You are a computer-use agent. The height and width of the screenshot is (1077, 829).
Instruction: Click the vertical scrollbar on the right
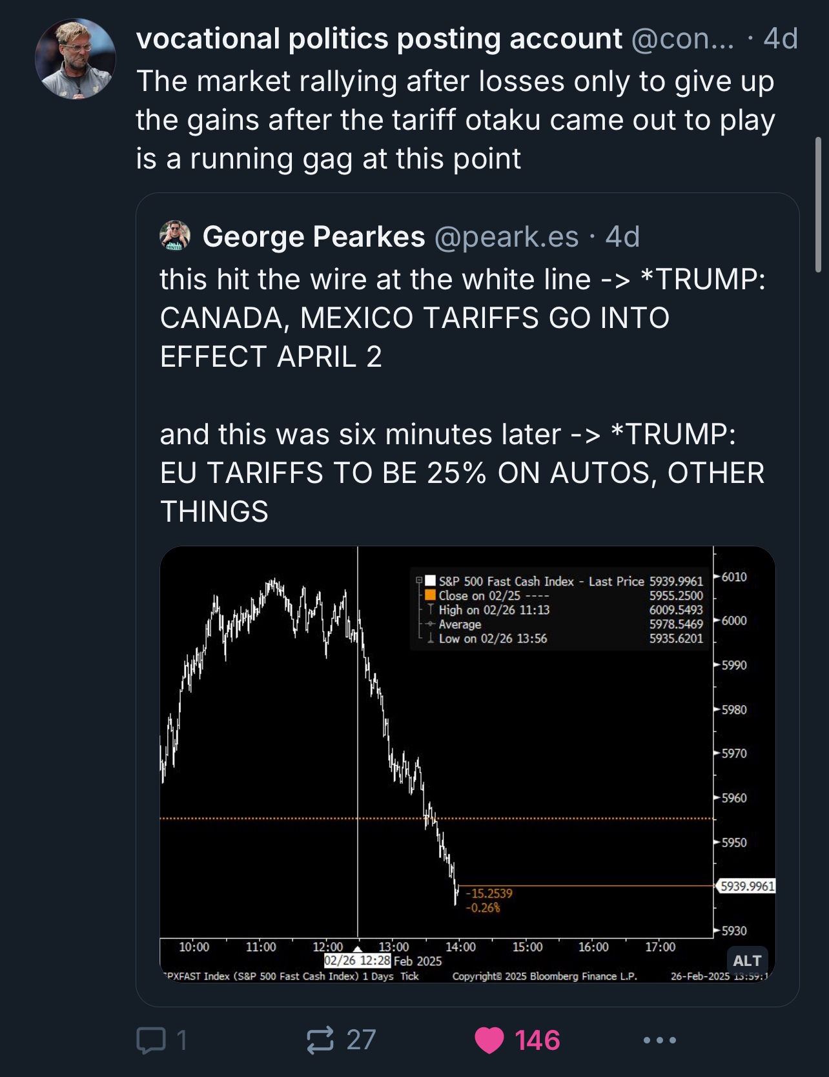click(818, 205)
